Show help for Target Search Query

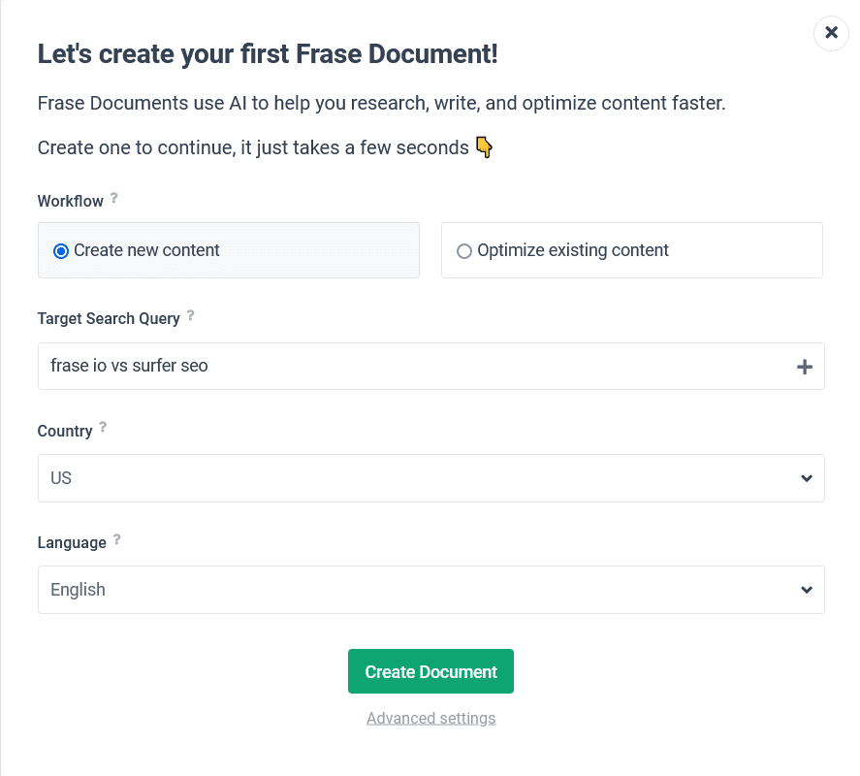point(190,315)
